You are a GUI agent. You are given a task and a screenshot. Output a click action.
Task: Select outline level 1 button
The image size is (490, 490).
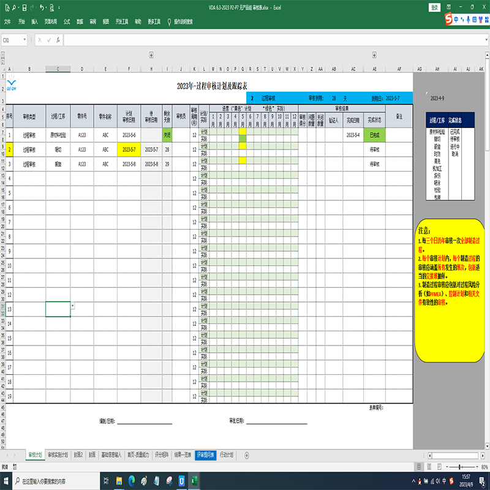(x=3, y=55)
